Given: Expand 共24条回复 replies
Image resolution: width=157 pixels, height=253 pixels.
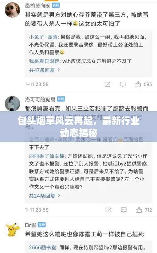Looking at the screenshot, I should (x=45, y=196).
